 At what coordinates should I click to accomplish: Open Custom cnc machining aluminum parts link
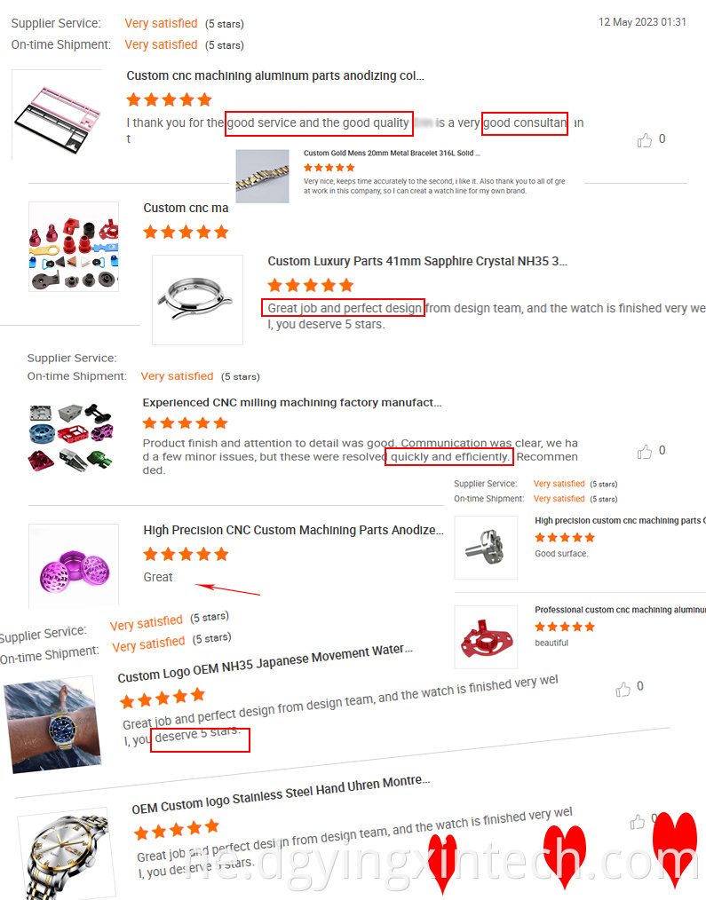pos(275,75)
